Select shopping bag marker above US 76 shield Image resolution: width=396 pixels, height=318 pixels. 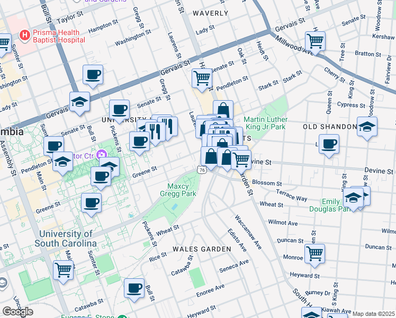[x=210, y=159]
